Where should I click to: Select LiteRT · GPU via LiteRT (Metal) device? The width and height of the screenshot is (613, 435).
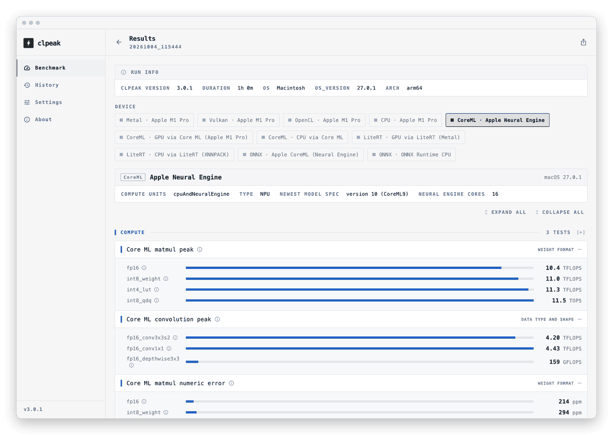(409, 137)
